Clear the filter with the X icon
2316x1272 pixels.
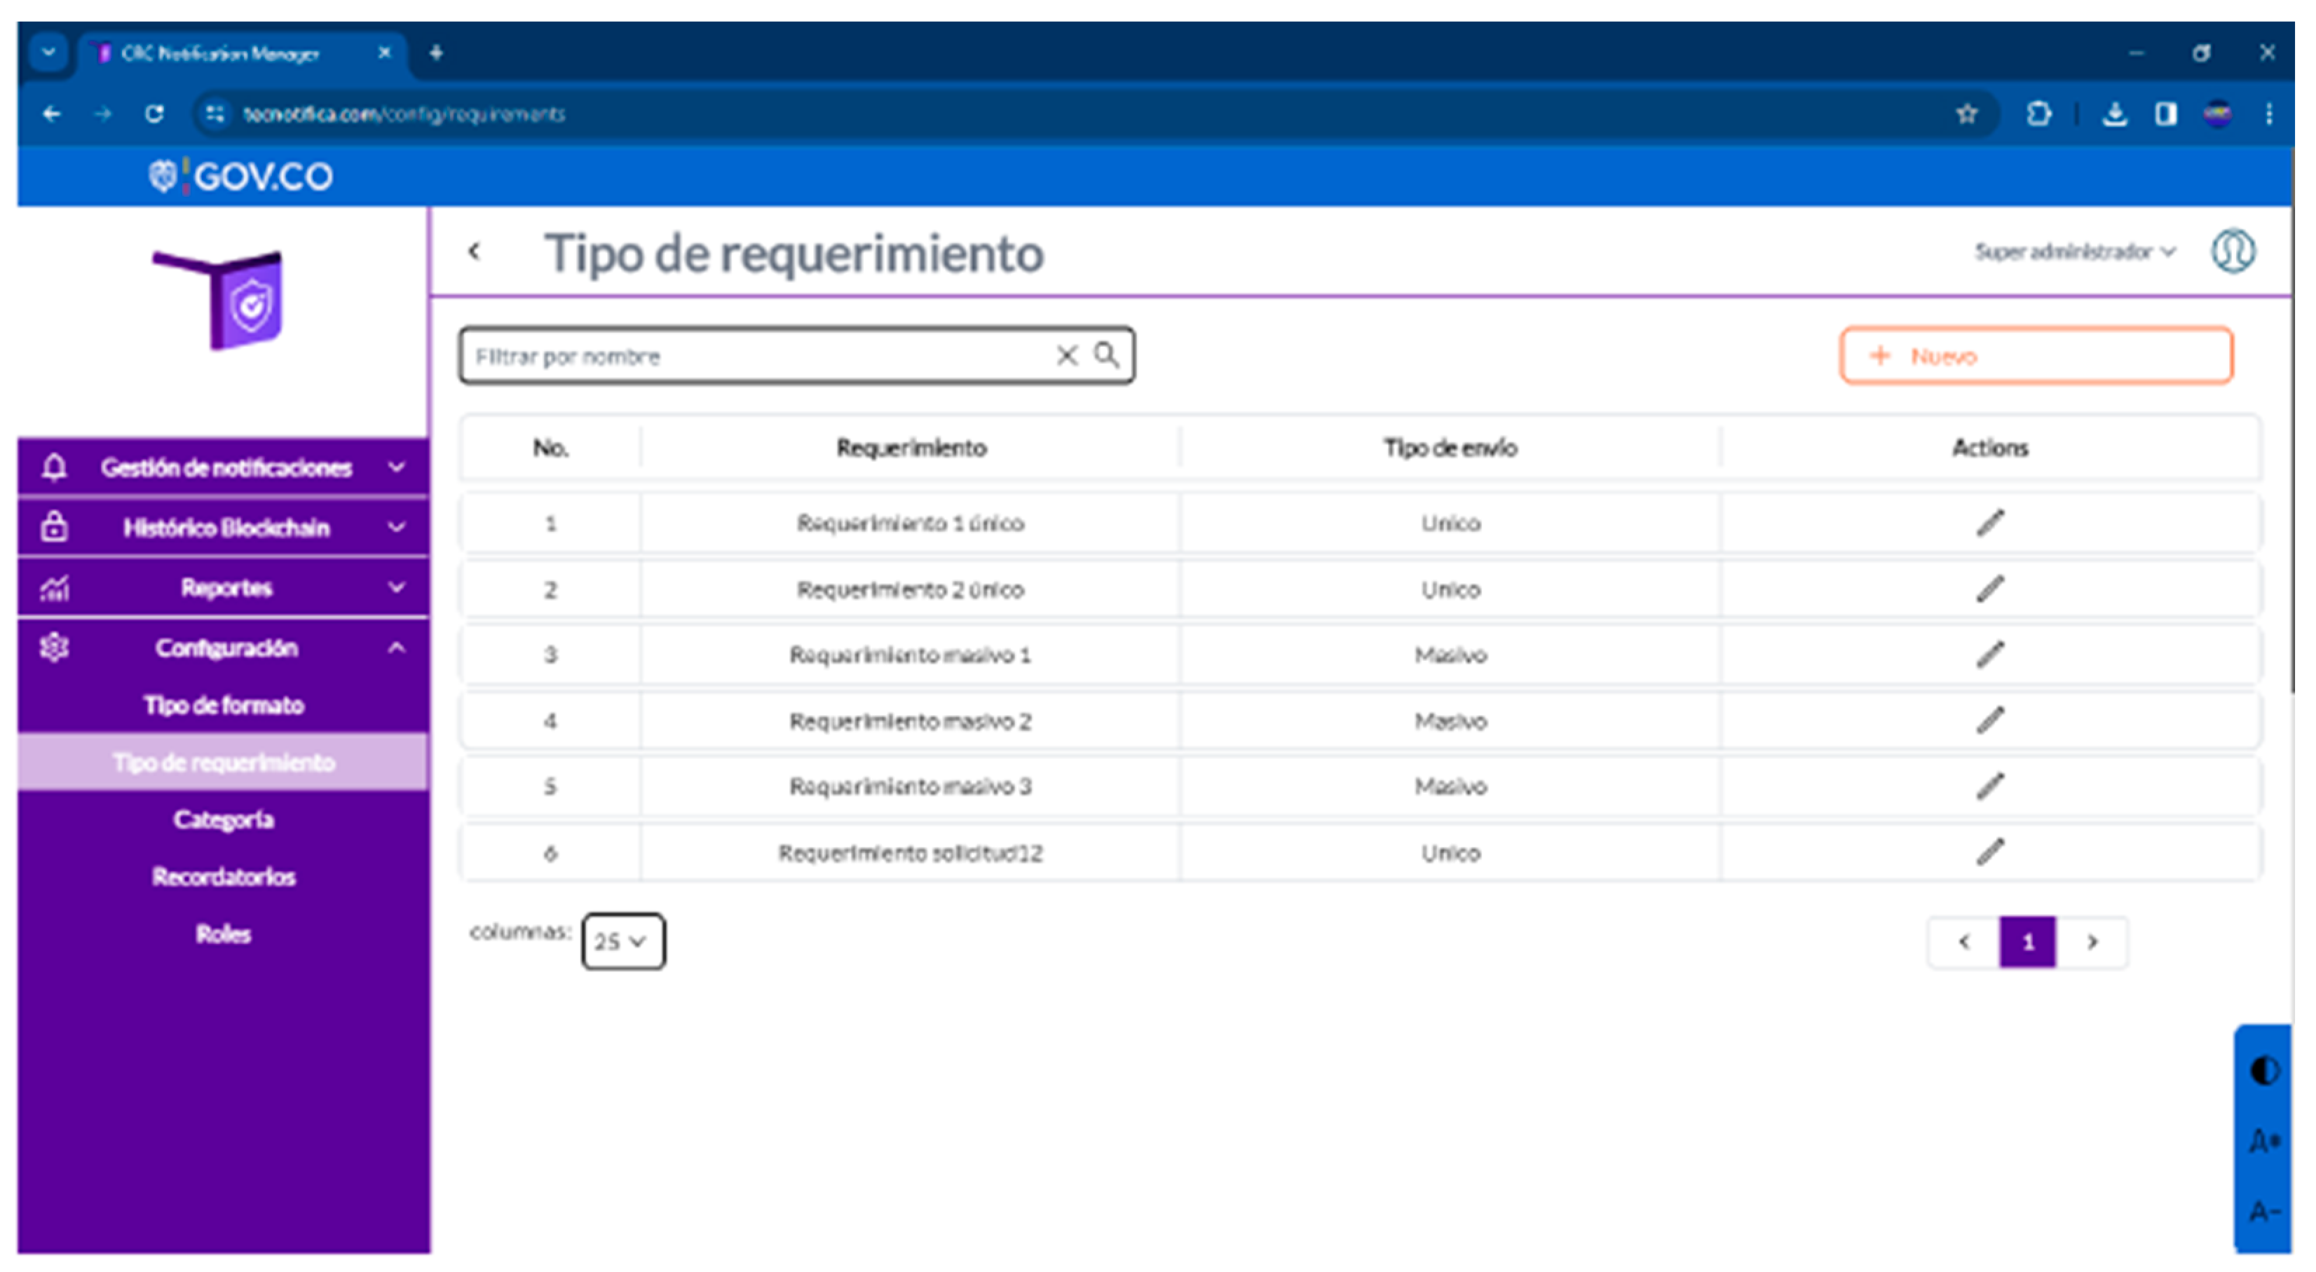1066,355
